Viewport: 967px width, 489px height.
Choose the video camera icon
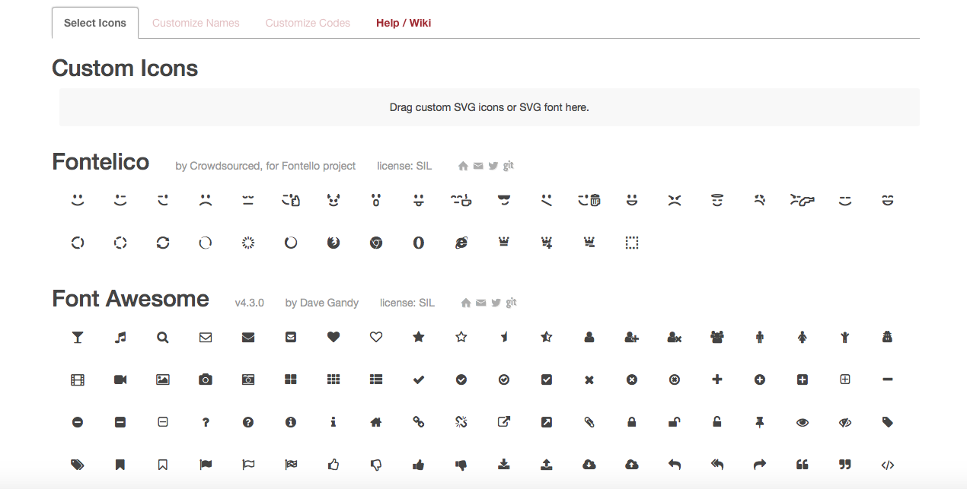(120, 379)
